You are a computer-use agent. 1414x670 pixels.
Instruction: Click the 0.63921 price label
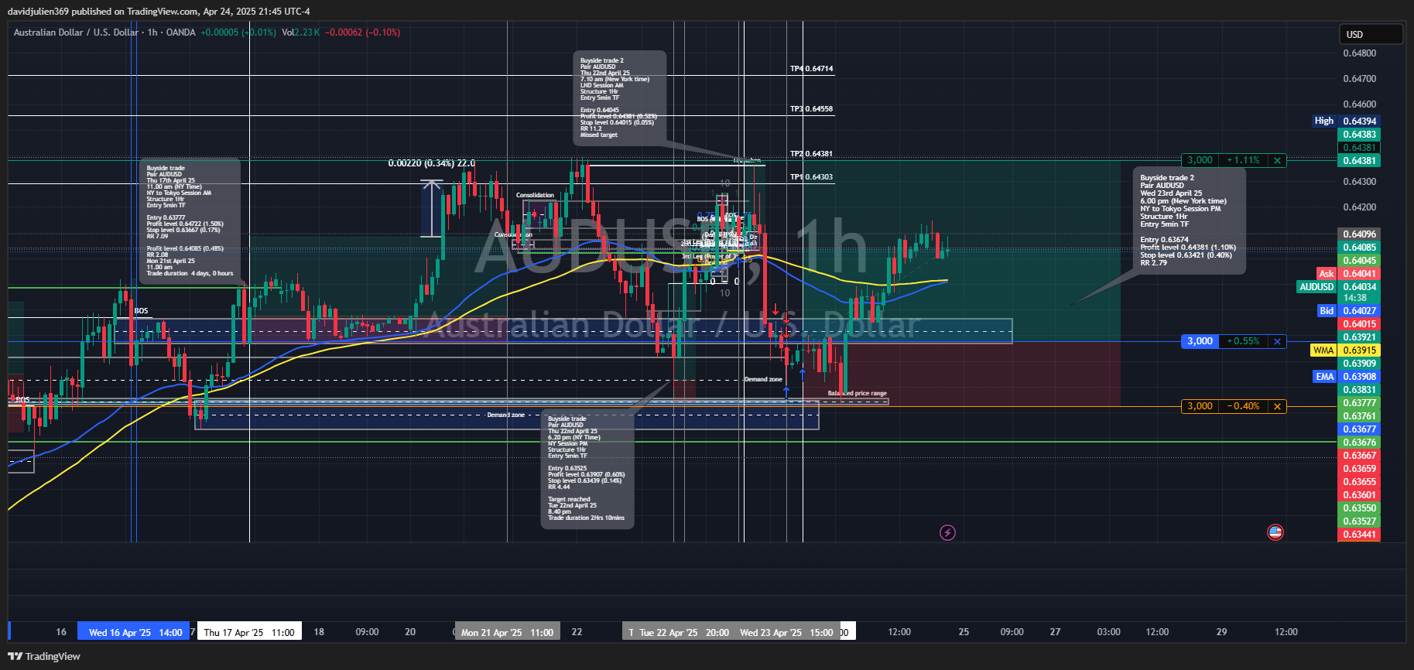tap(1359, 337)
